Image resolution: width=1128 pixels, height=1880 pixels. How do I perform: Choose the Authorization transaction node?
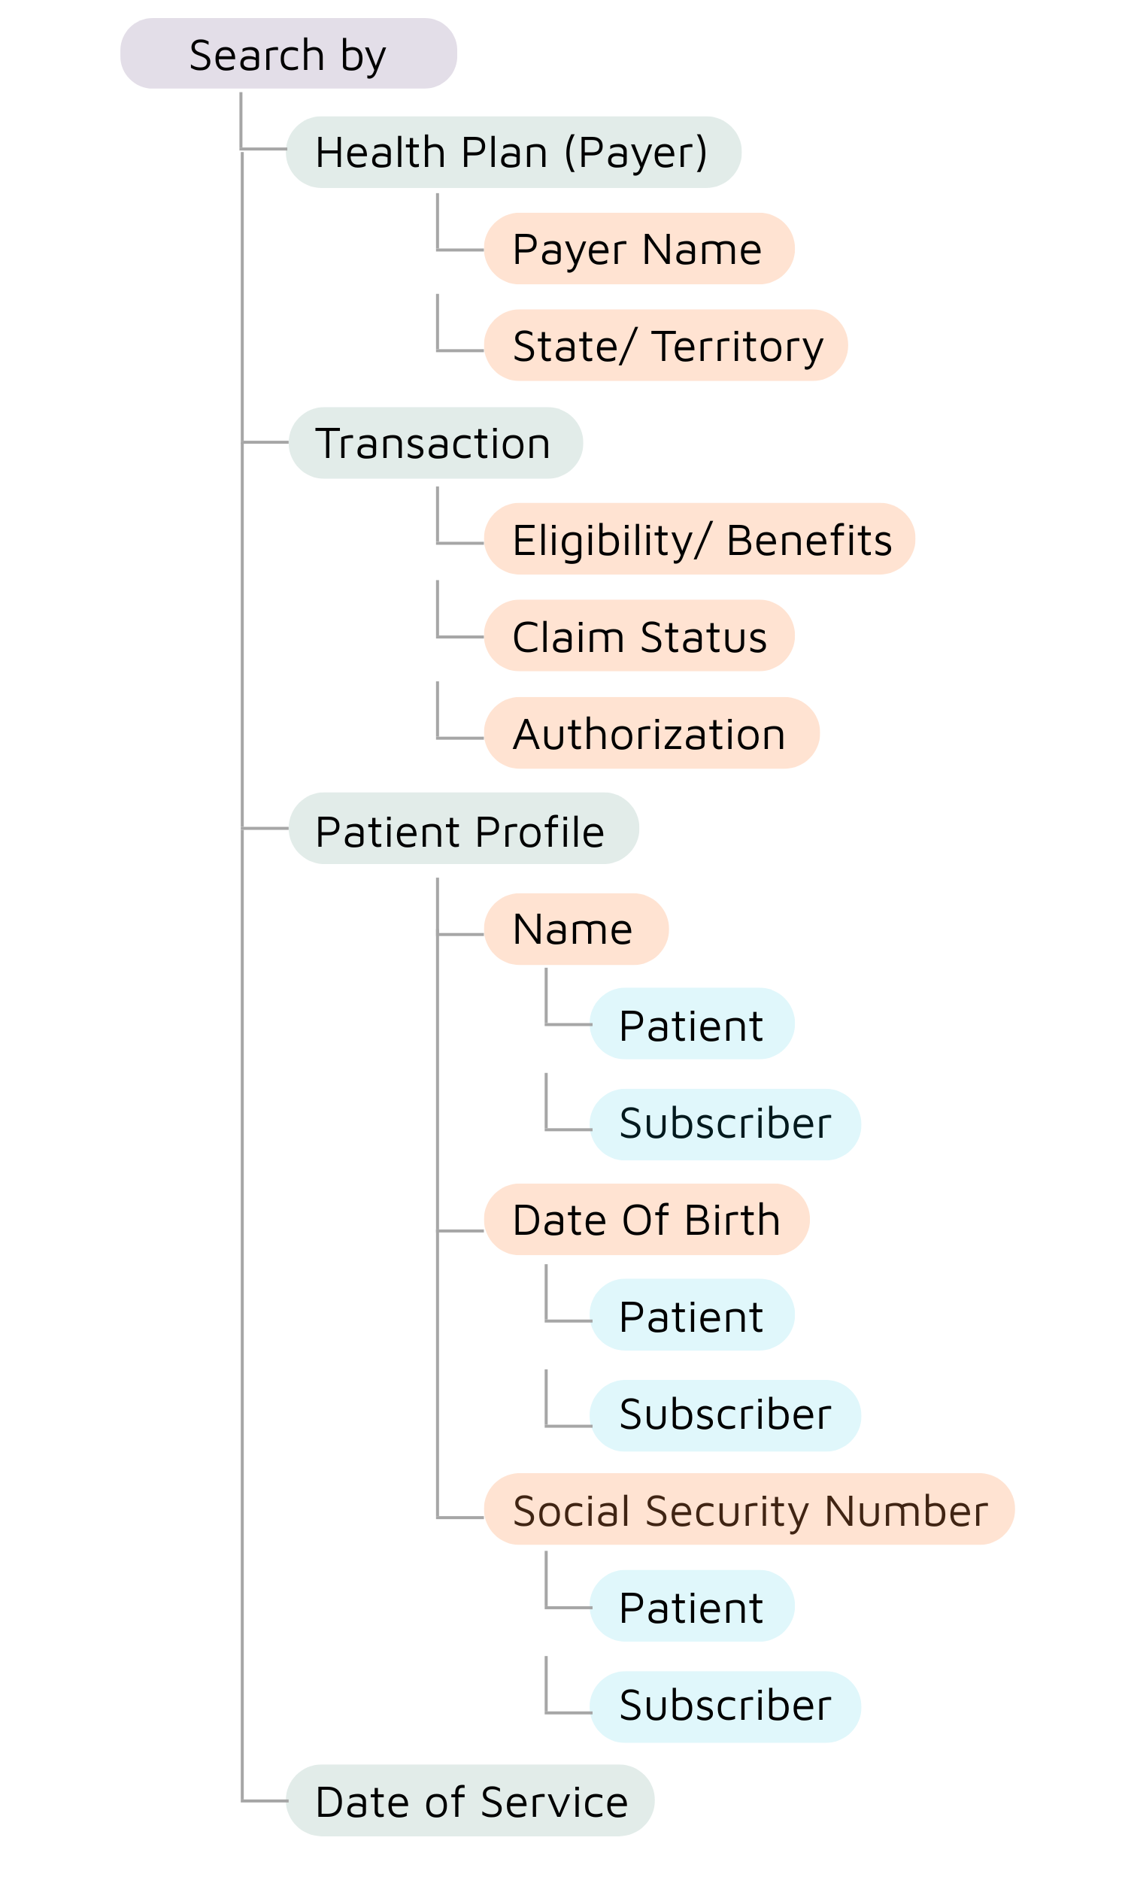click(650, 732)
